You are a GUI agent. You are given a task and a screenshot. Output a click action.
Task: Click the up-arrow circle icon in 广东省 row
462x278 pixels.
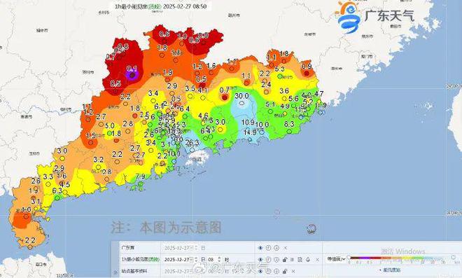[268, 248]
